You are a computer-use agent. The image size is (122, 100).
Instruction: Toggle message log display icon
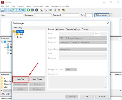click(10, 10)
